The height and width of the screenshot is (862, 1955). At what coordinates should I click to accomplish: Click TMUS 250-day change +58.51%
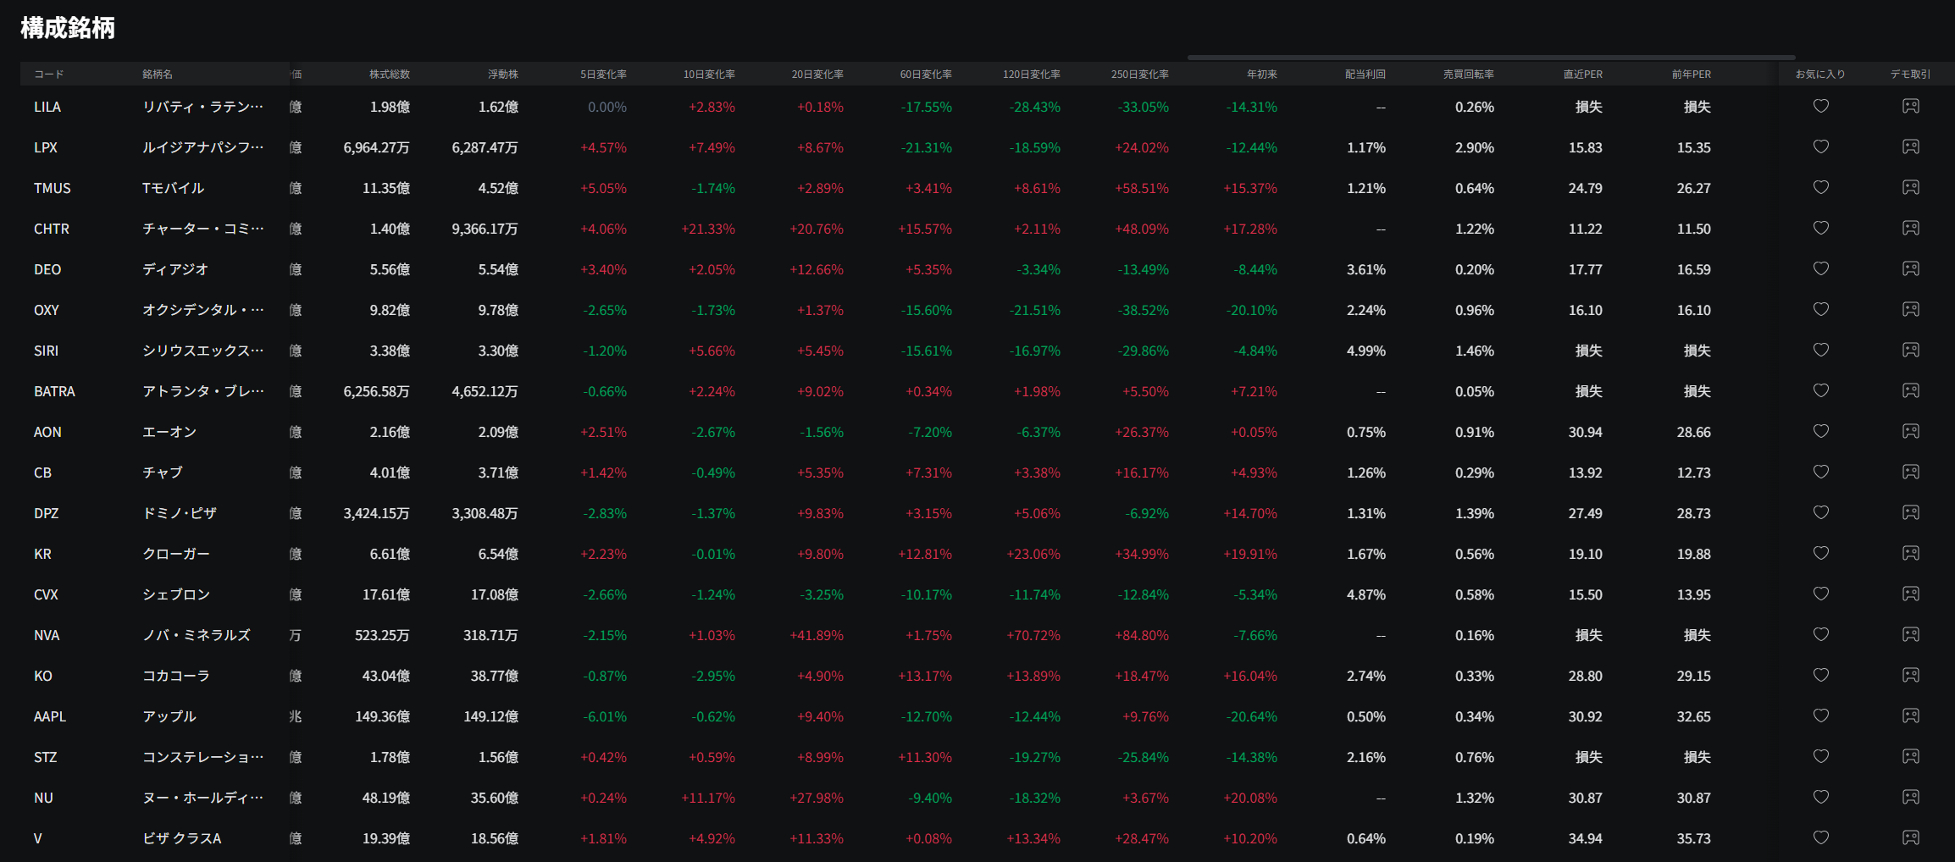tap(1142, 188)
